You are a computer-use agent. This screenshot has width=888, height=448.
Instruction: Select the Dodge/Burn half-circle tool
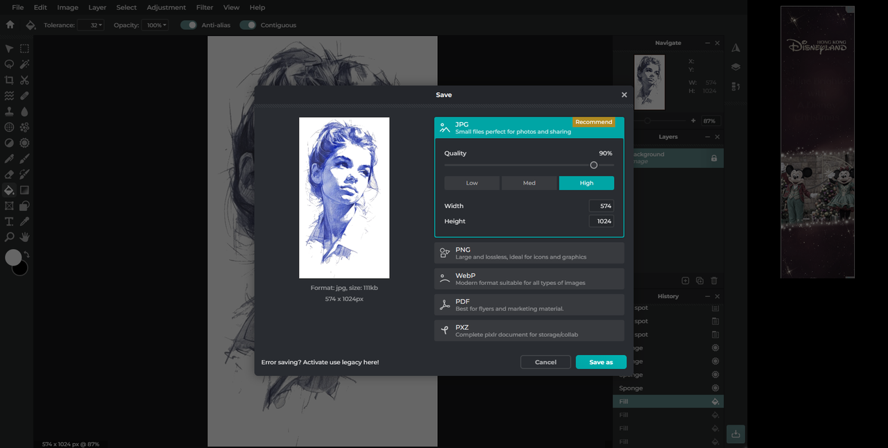(x=9, y=143)
